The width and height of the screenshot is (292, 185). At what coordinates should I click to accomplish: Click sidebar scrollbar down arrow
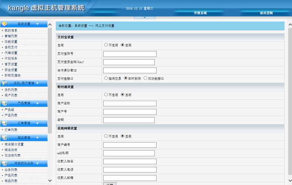tap(50, 180)
